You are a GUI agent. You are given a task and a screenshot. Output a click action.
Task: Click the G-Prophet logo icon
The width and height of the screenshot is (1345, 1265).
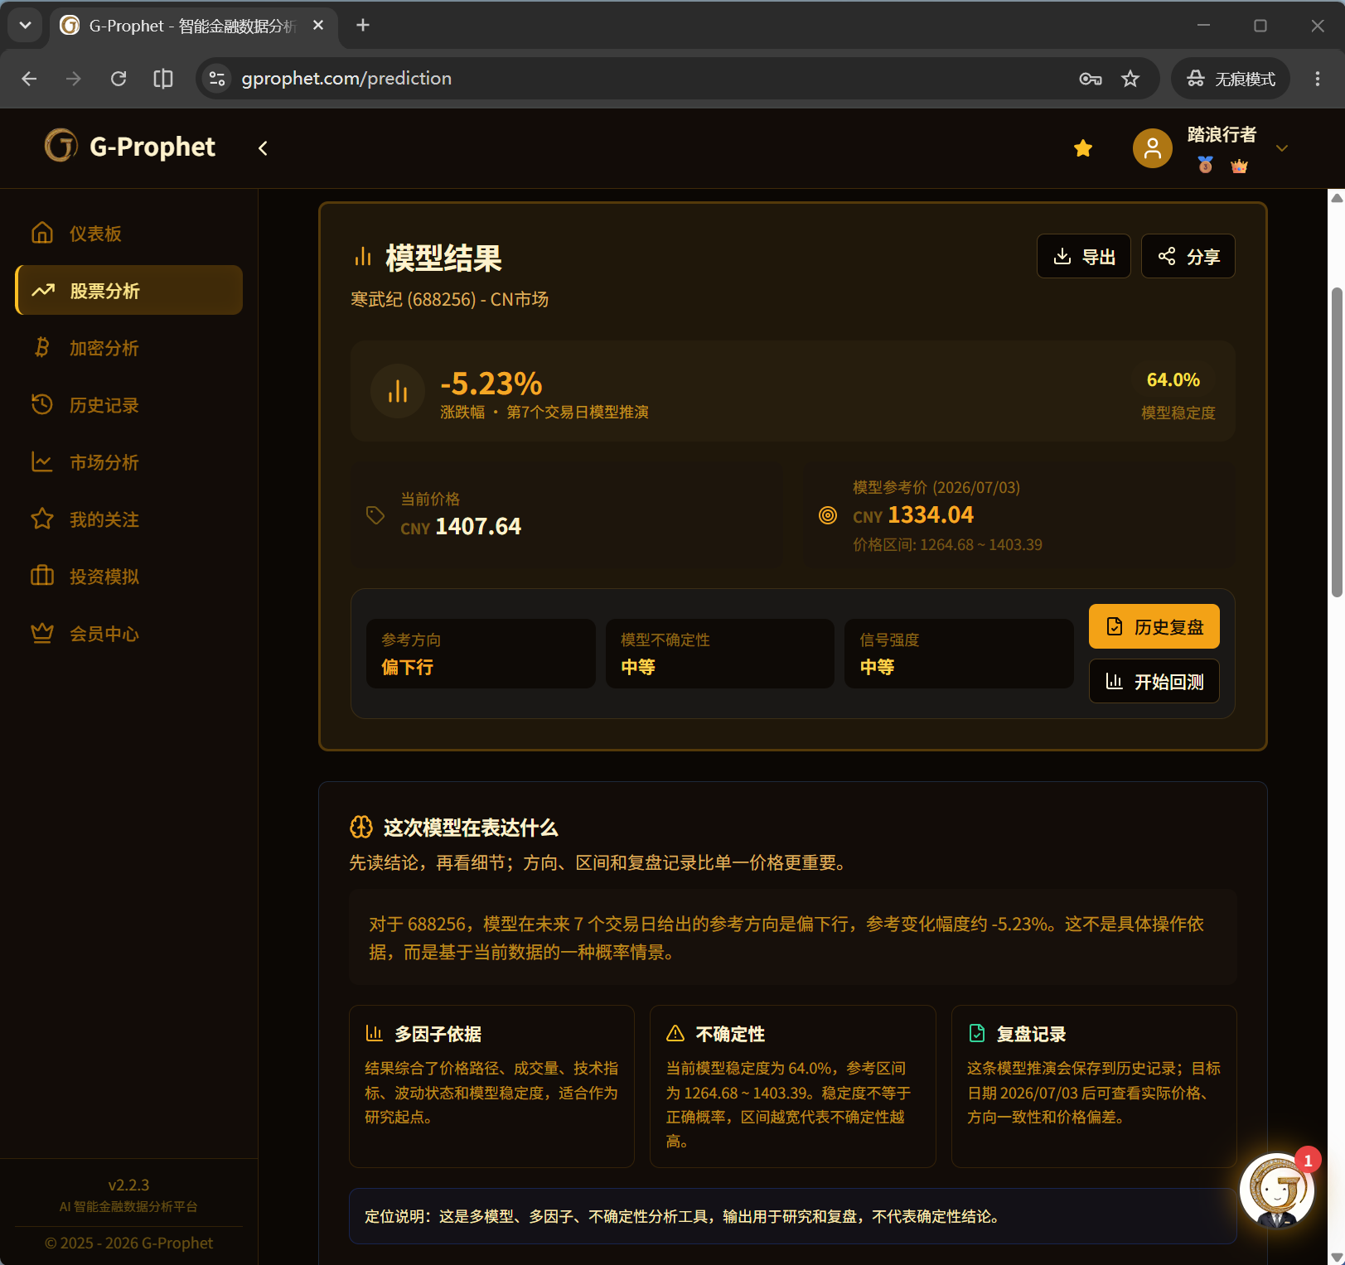61,146
